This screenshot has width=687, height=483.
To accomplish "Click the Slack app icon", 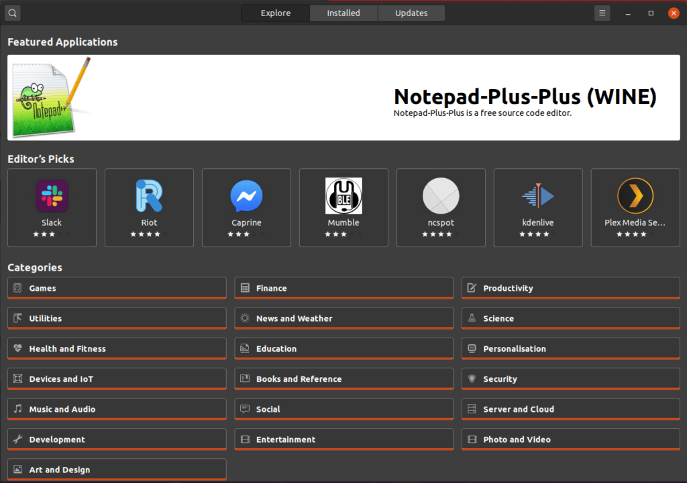I will 52,196.
